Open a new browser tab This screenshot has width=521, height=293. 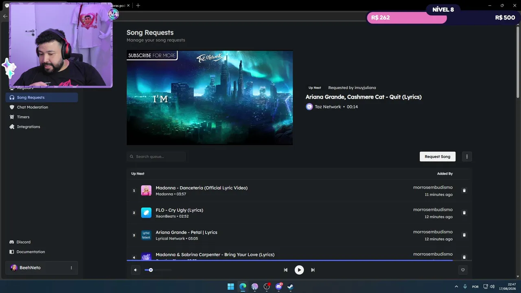click(138, 5)
